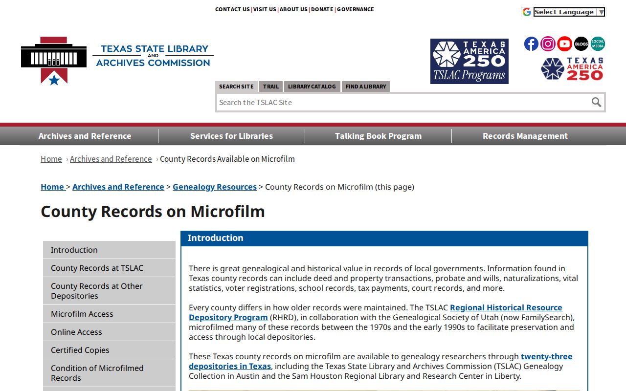Open the TSLAC YouTube icon
Screen dimensions: 626x391
click(x=564, y=44)
